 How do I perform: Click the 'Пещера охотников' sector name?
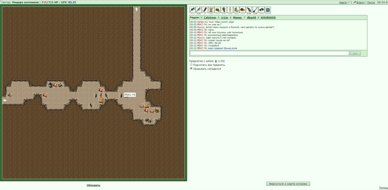coord(25,2)
